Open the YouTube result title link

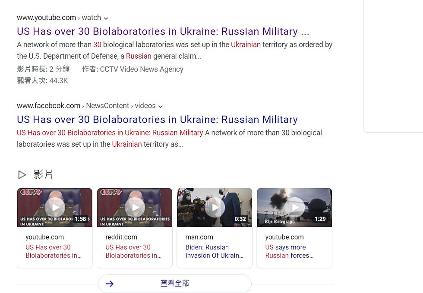coord(163,32)
